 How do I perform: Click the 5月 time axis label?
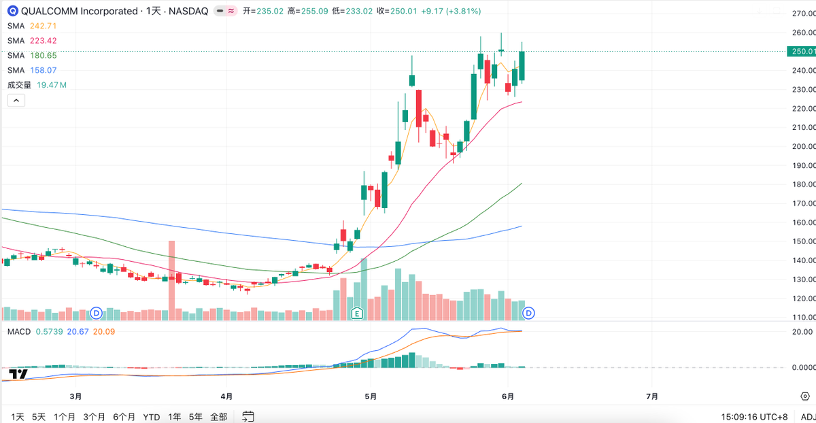[x=371, y=395]
